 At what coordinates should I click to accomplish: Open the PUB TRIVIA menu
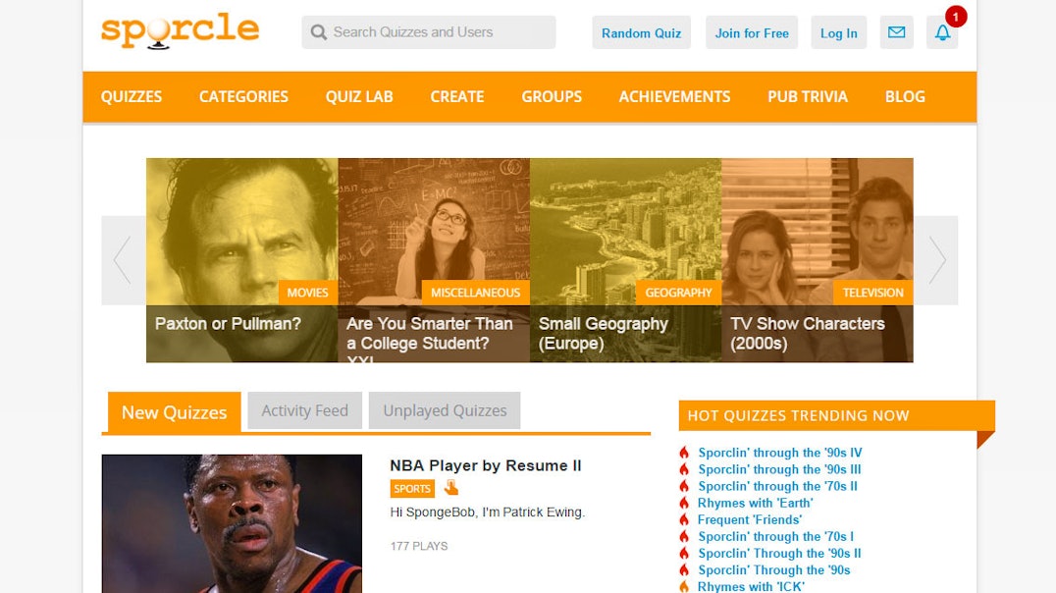coord(808,97)
